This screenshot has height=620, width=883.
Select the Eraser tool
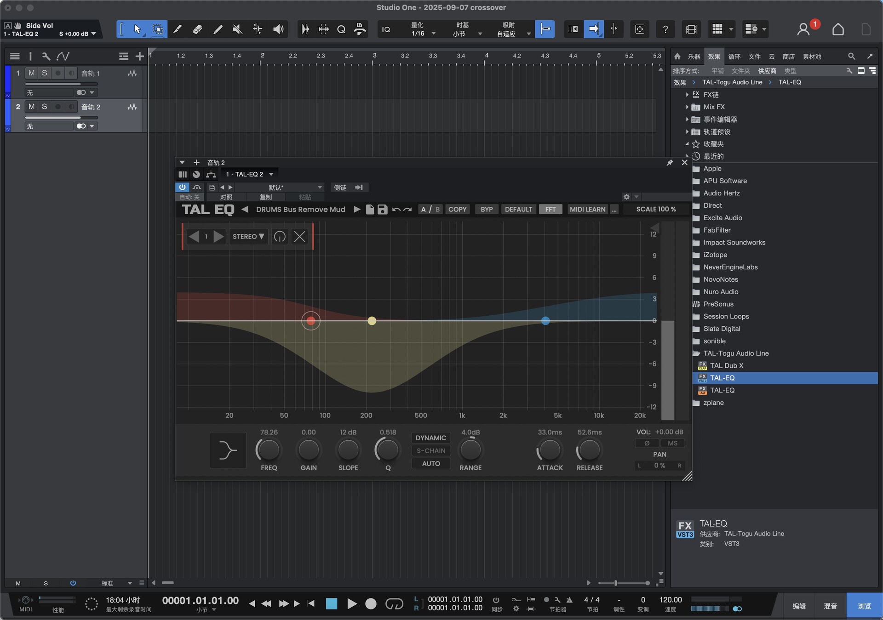coord(198,29)
